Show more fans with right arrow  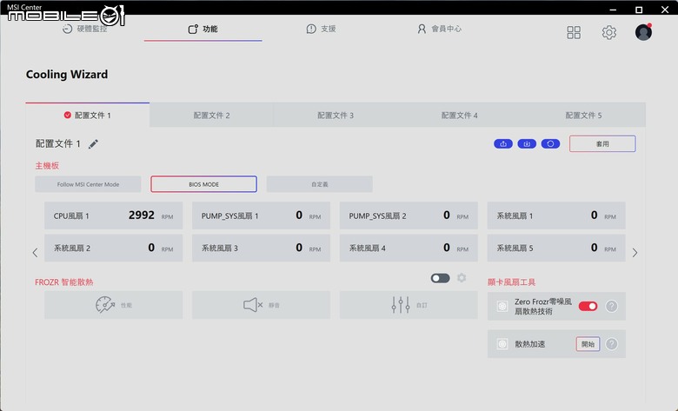(635, 253)
